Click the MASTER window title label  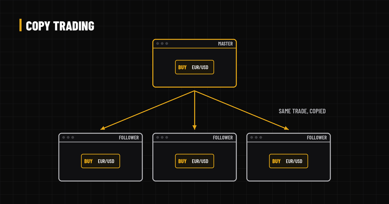(x=225, y=44)
